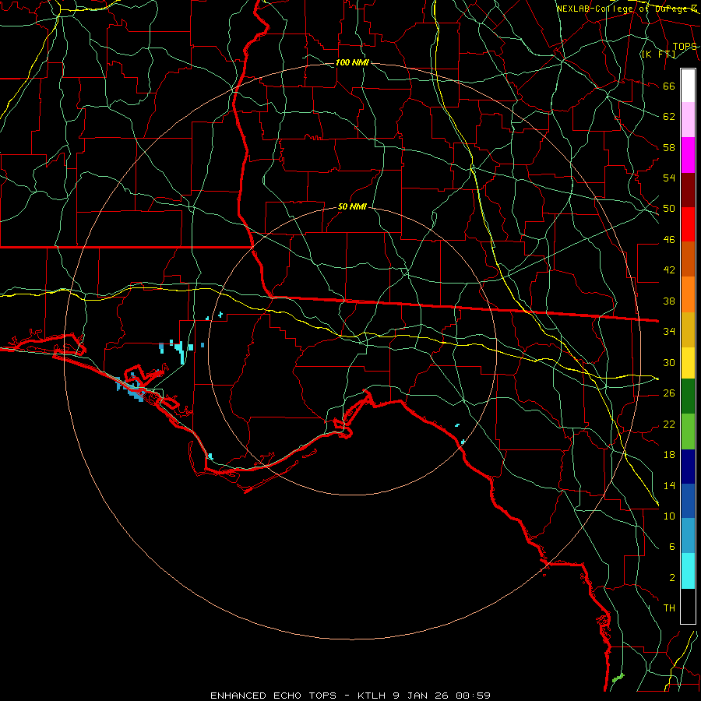The width and height of the screenshot is (701, 701).
Task: Click the NEXLAB-College of DuPage credit text
Action: pos(626,9)
